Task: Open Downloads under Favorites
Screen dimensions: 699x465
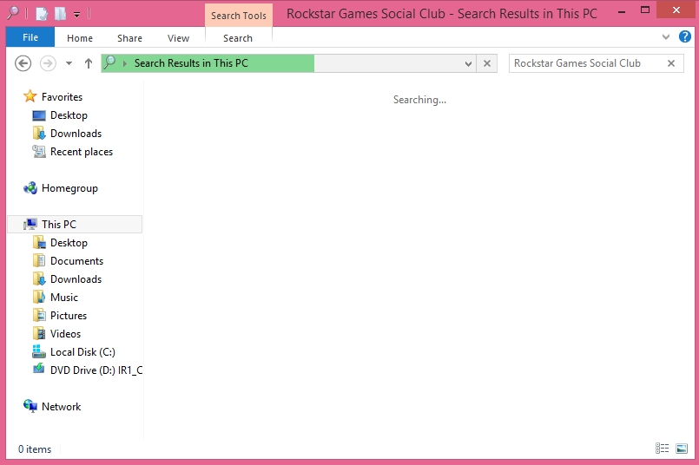Action: 76,134
